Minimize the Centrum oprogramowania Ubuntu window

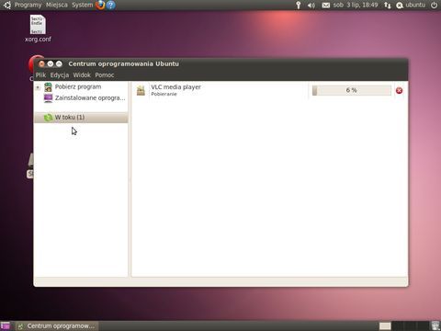pos(51,63)
